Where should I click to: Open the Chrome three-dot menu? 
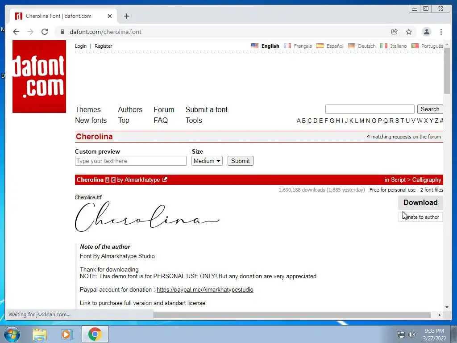pyautogui.click(x=441, y=32)
